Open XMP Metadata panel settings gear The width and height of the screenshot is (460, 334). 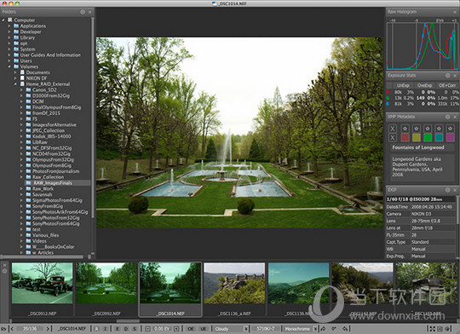(448, 117)
